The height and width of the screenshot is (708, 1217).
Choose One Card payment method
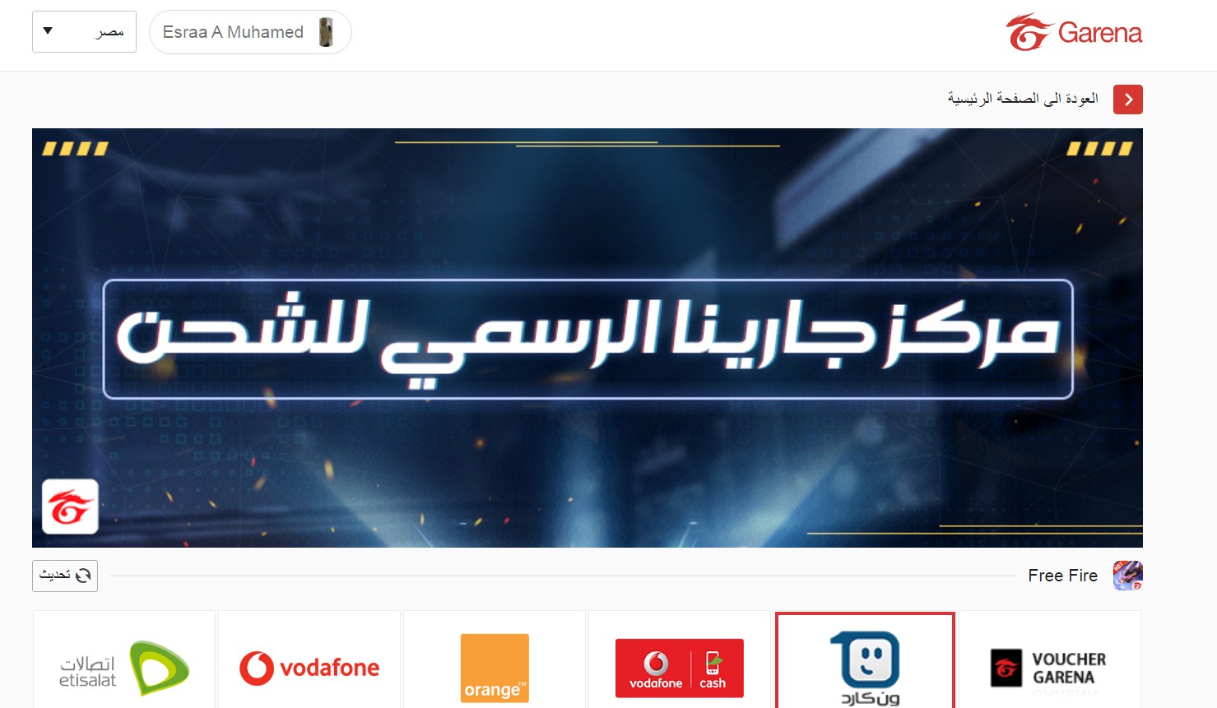[865, 660]
